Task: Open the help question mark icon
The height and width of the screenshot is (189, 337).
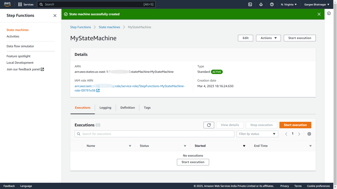Action: (x=272, y=4)
